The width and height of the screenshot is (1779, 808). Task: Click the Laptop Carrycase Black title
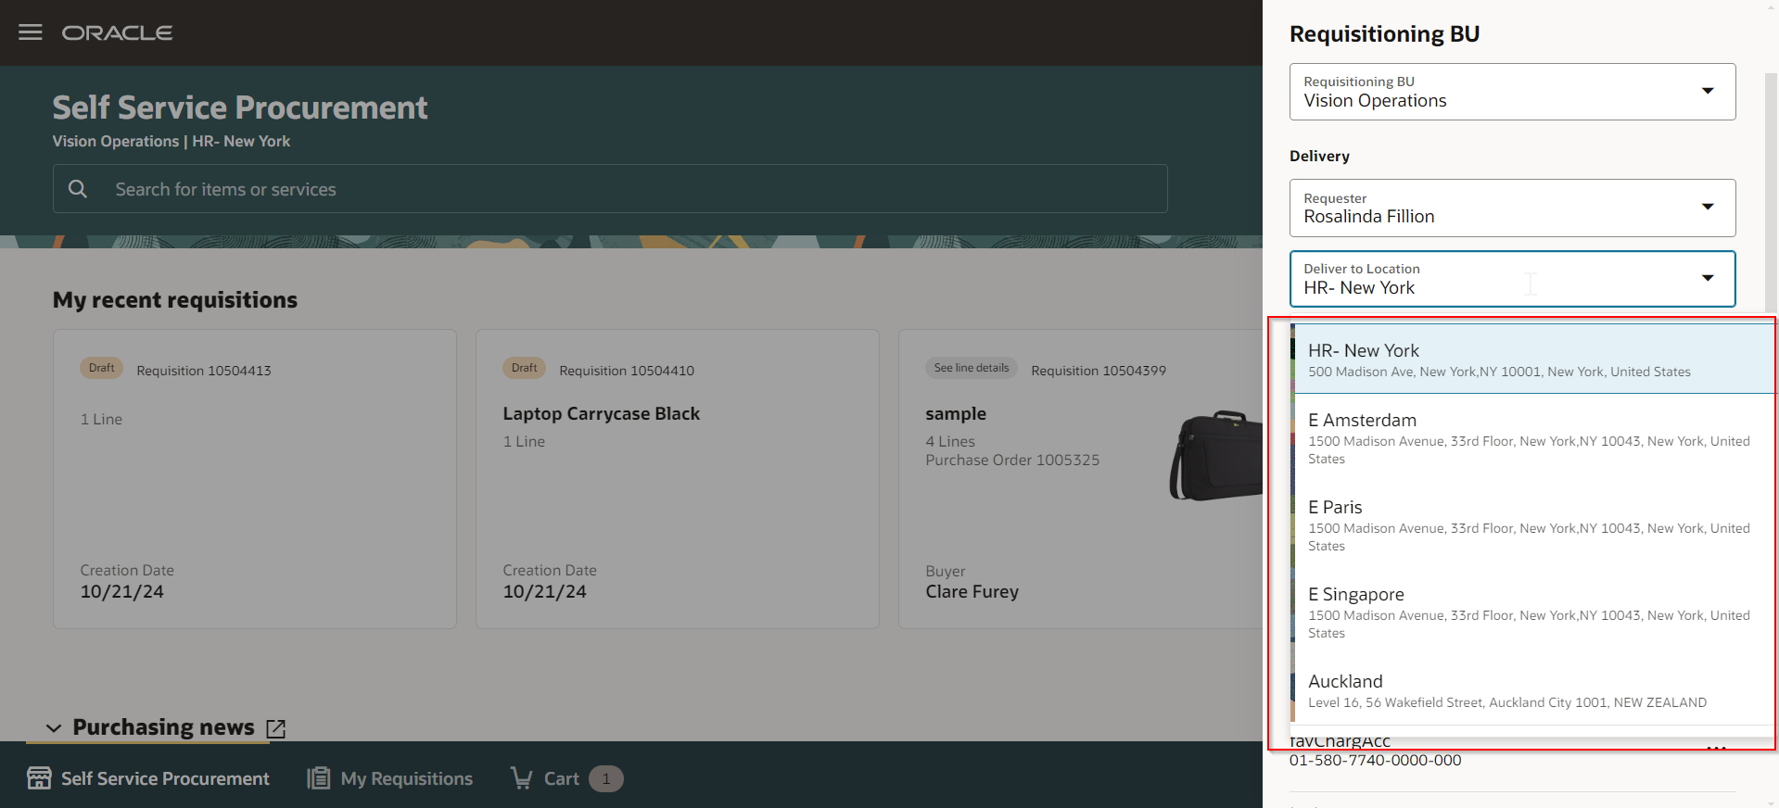click(602, 414)
